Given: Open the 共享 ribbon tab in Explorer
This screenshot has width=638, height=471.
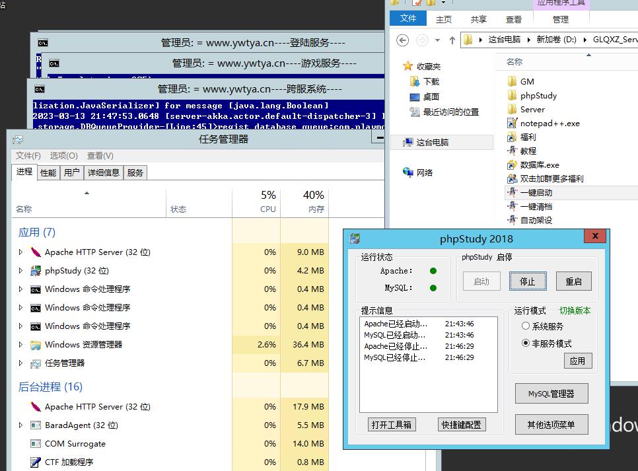Looking at the screenshot, I should point(478,19).
